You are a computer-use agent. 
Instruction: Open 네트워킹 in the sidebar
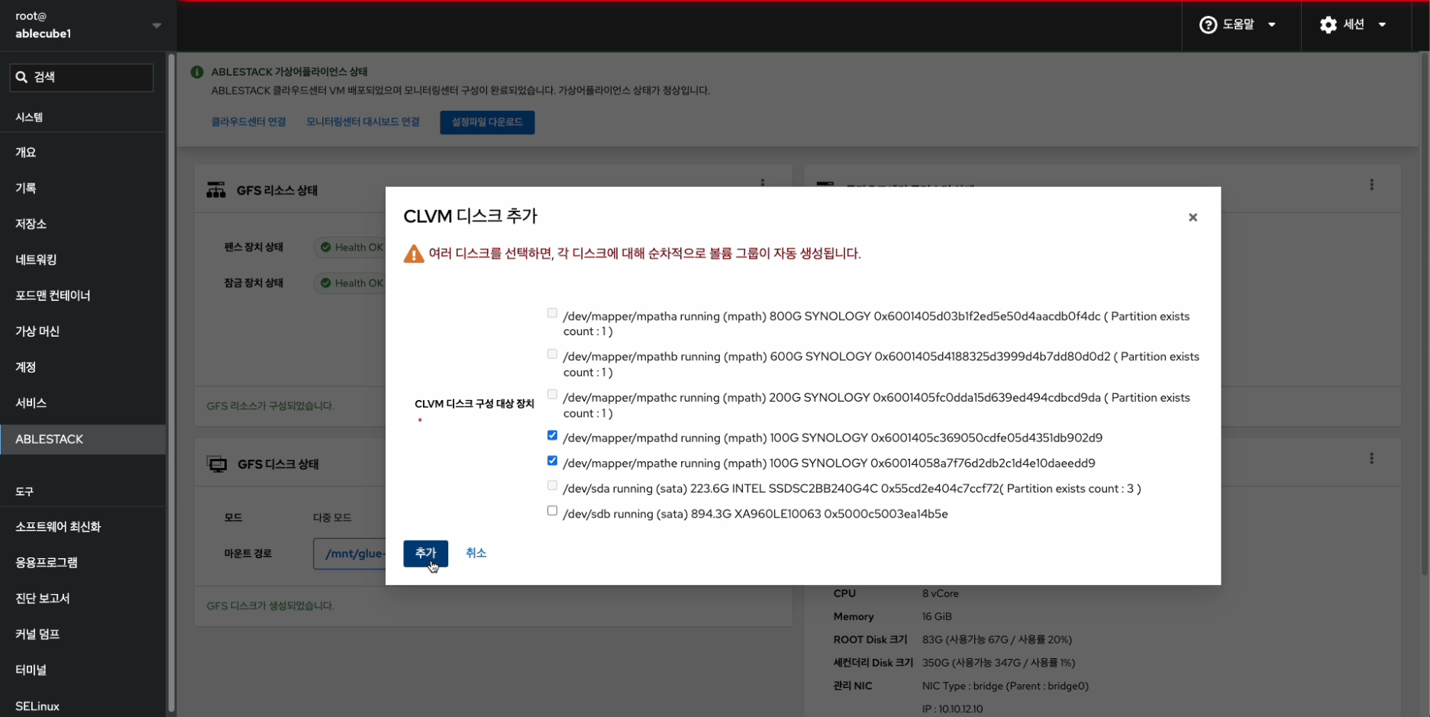[x=82, y=260]
